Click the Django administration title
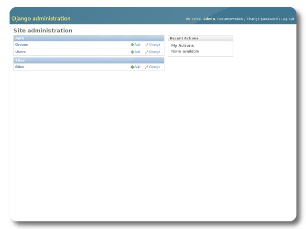Viewport: 306px width, 229px height. pyautogui.click(x=41, y=19)
